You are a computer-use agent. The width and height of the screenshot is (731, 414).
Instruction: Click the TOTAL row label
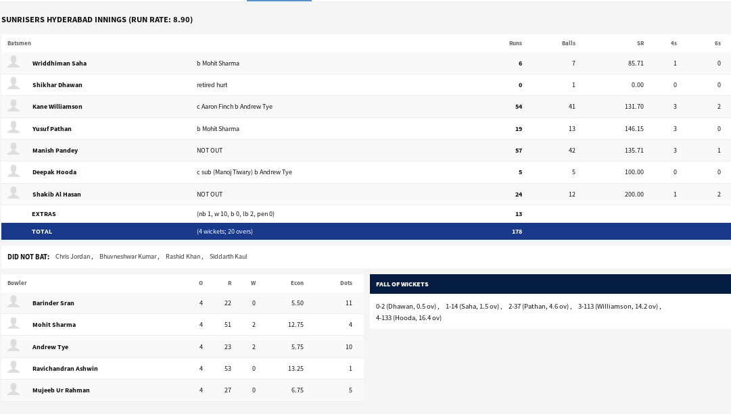click(x=42, y=232)
